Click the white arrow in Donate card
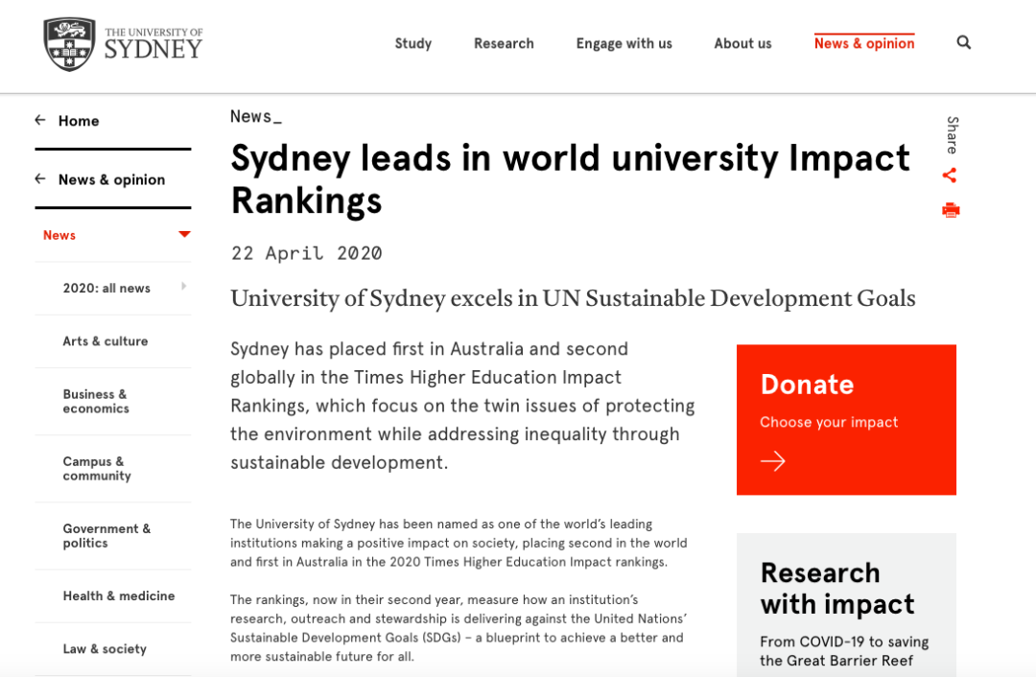1036x677 pixels. click(772, 460)
